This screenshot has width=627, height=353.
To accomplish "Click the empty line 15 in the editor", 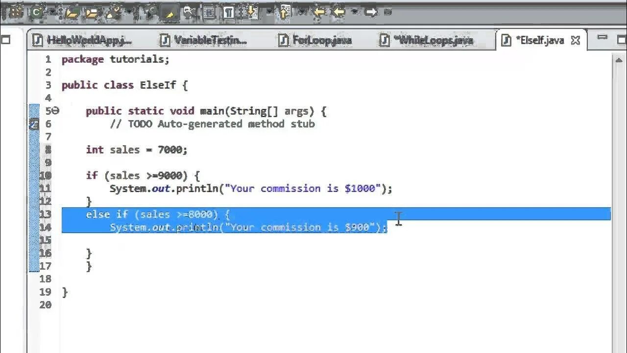I will [336, 240].
